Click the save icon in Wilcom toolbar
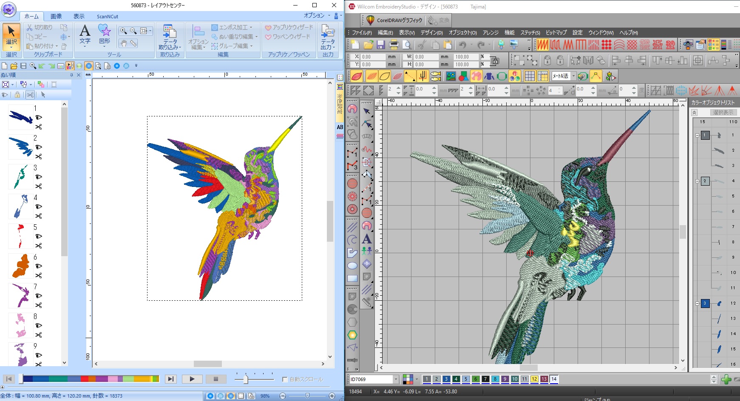740x401 pixels. pyautogui.click(x=381, y=45)
